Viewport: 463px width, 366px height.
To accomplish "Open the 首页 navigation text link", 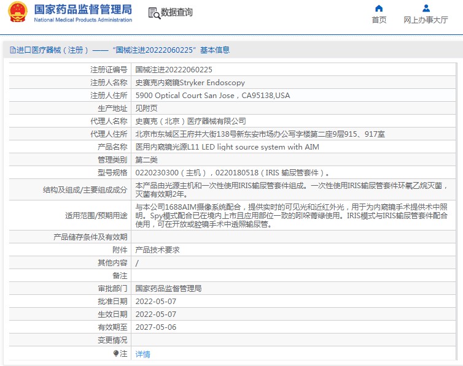I will pos(379,20).
